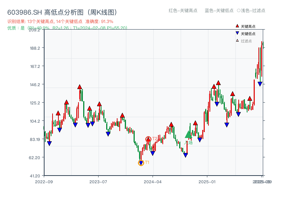Screen dimensions: 292x219
Task: Click the blue triangle below the 2022-09 start
Action: point(49,143)
